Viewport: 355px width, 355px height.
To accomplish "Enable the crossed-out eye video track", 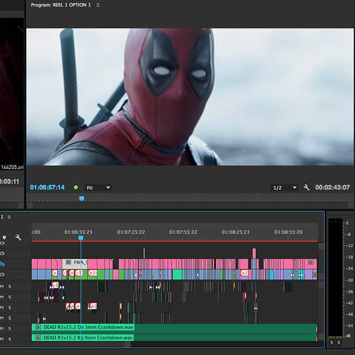I will pyautogui.click(x=2, y=263).
